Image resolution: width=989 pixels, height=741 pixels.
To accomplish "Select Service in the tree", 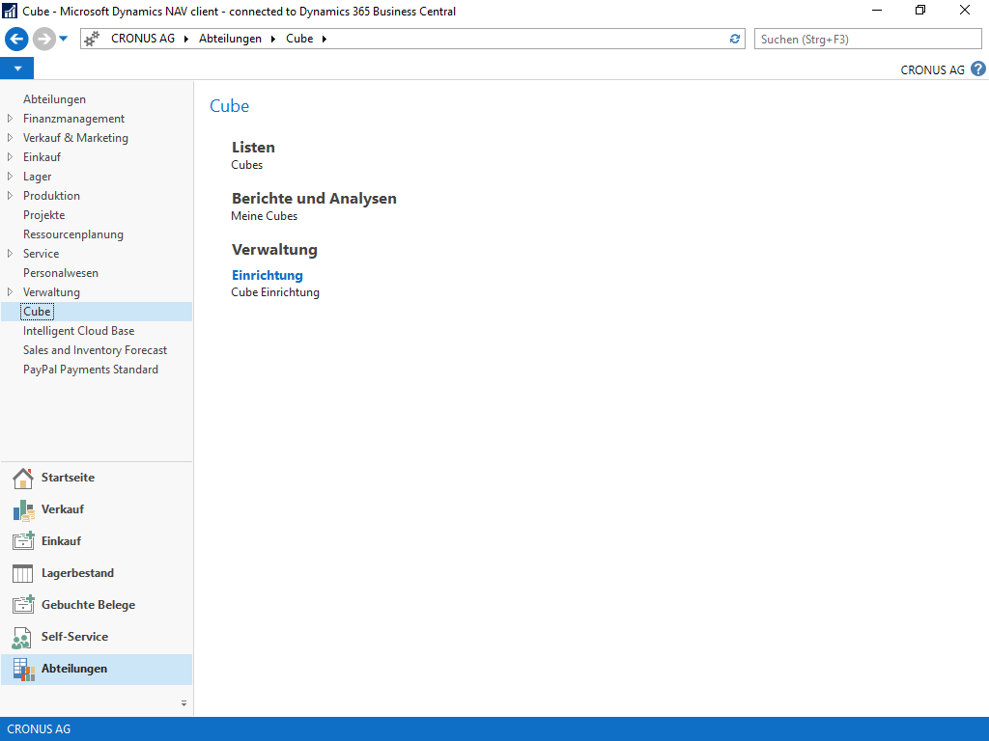I will pyautogui.click(x=41, y=254).
